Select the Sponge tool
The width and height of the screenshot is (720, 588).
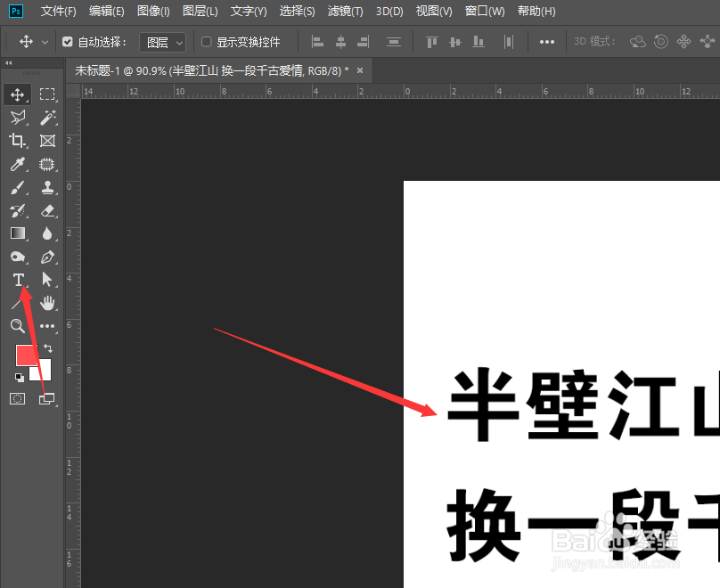(x=18, y=257)
